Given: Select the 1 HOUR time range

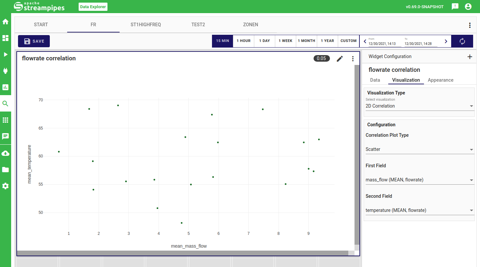Looking at the screenshot, I should 243,41.
